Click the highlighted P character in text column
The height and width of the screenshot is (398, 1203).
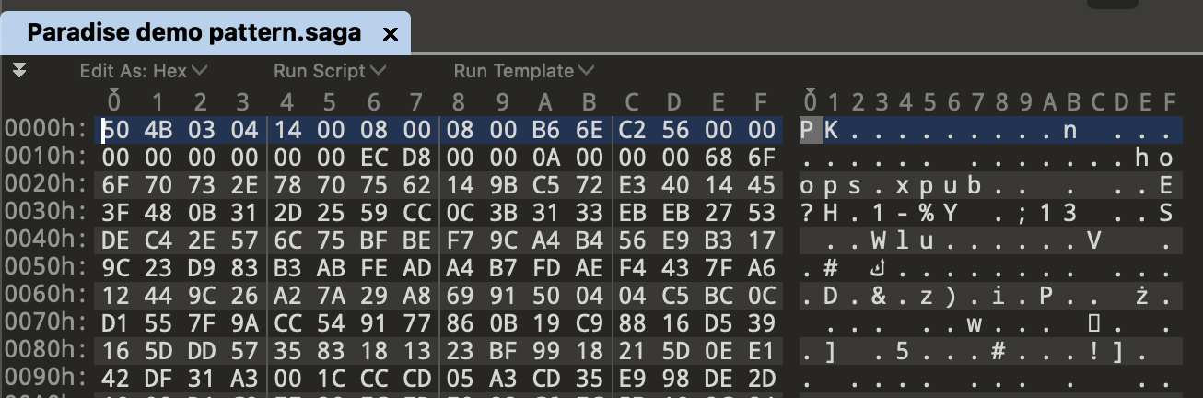click(809, 131)
